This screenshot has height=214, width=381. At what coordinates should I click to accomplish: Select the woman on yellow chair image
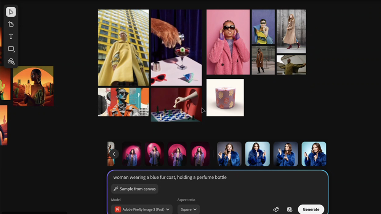pos(263,27)
